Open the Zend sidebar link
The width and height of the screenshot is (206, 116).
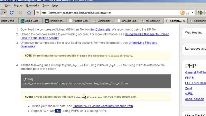click(189, 89)
